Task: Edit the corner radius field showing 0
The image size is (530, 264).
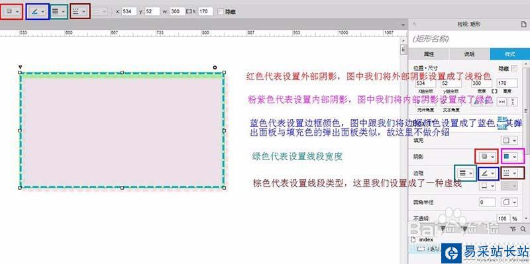Action: tap(488, 202)
